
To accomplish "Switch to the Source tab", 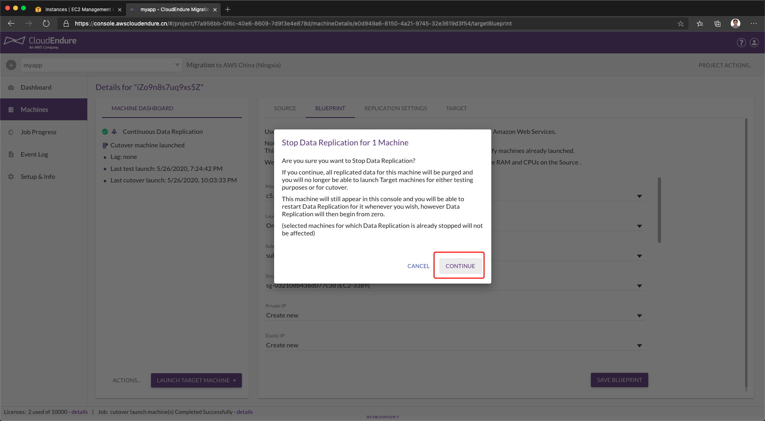I will click(285, 108).
